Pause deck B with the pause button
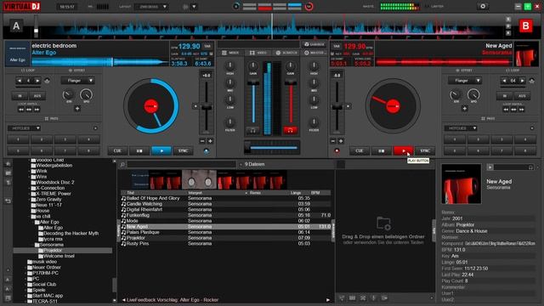 coord(381,151)
